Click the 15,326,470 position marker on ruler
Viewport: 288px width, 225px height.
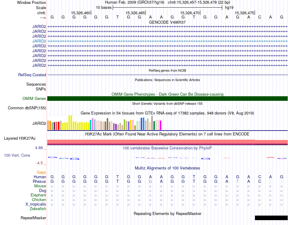tap(190, 13)
